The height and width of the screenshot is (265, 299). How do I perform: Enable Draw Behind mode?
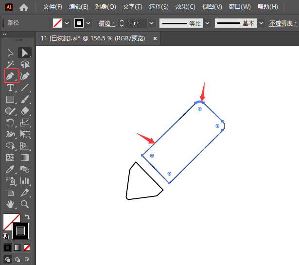[x=18, y=260]
